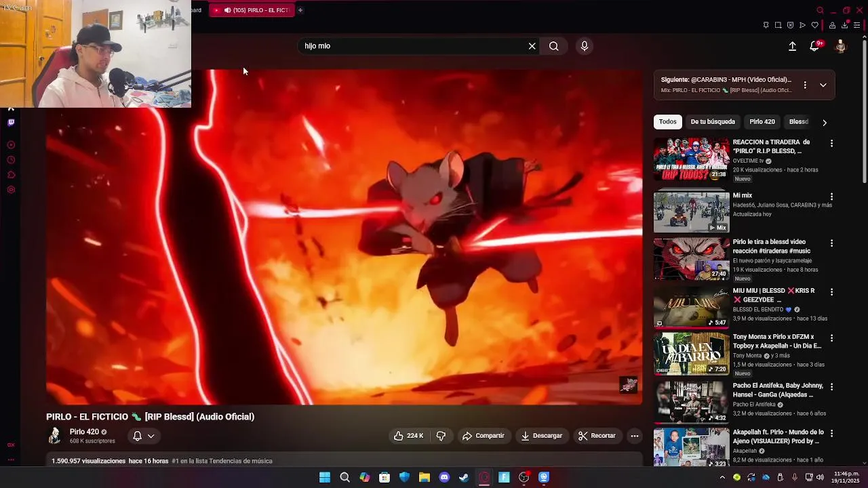This screenshot has height=488, width=868.
Task: Open the browser pinboard pin icon
Action: [766, 25]
